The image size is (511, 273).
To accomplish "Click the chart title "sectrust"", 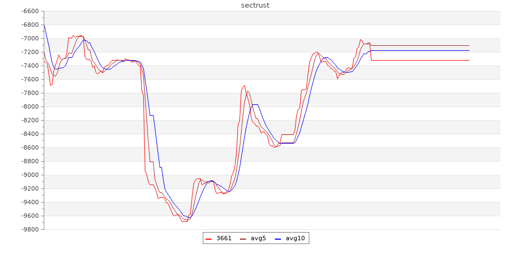I will tap(255, 5).
